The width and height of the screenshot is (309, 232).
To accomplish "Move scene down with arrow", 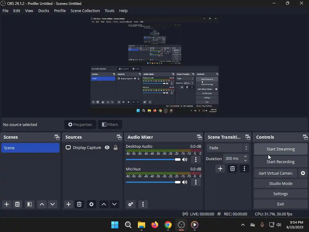I will click(x=53, y=204).
